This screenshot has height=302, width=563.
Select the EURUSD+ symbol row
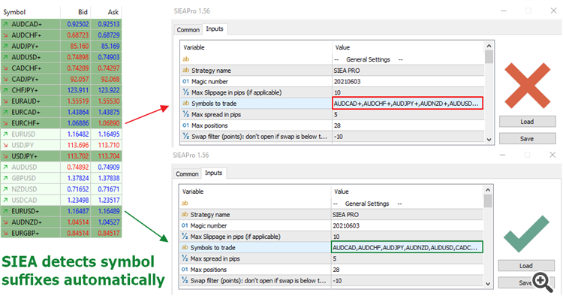(x=61, y=211)
